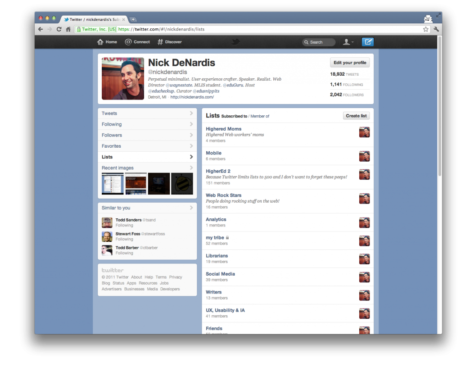
Task: Click the Edit your profile button
Action: [349, 63]
